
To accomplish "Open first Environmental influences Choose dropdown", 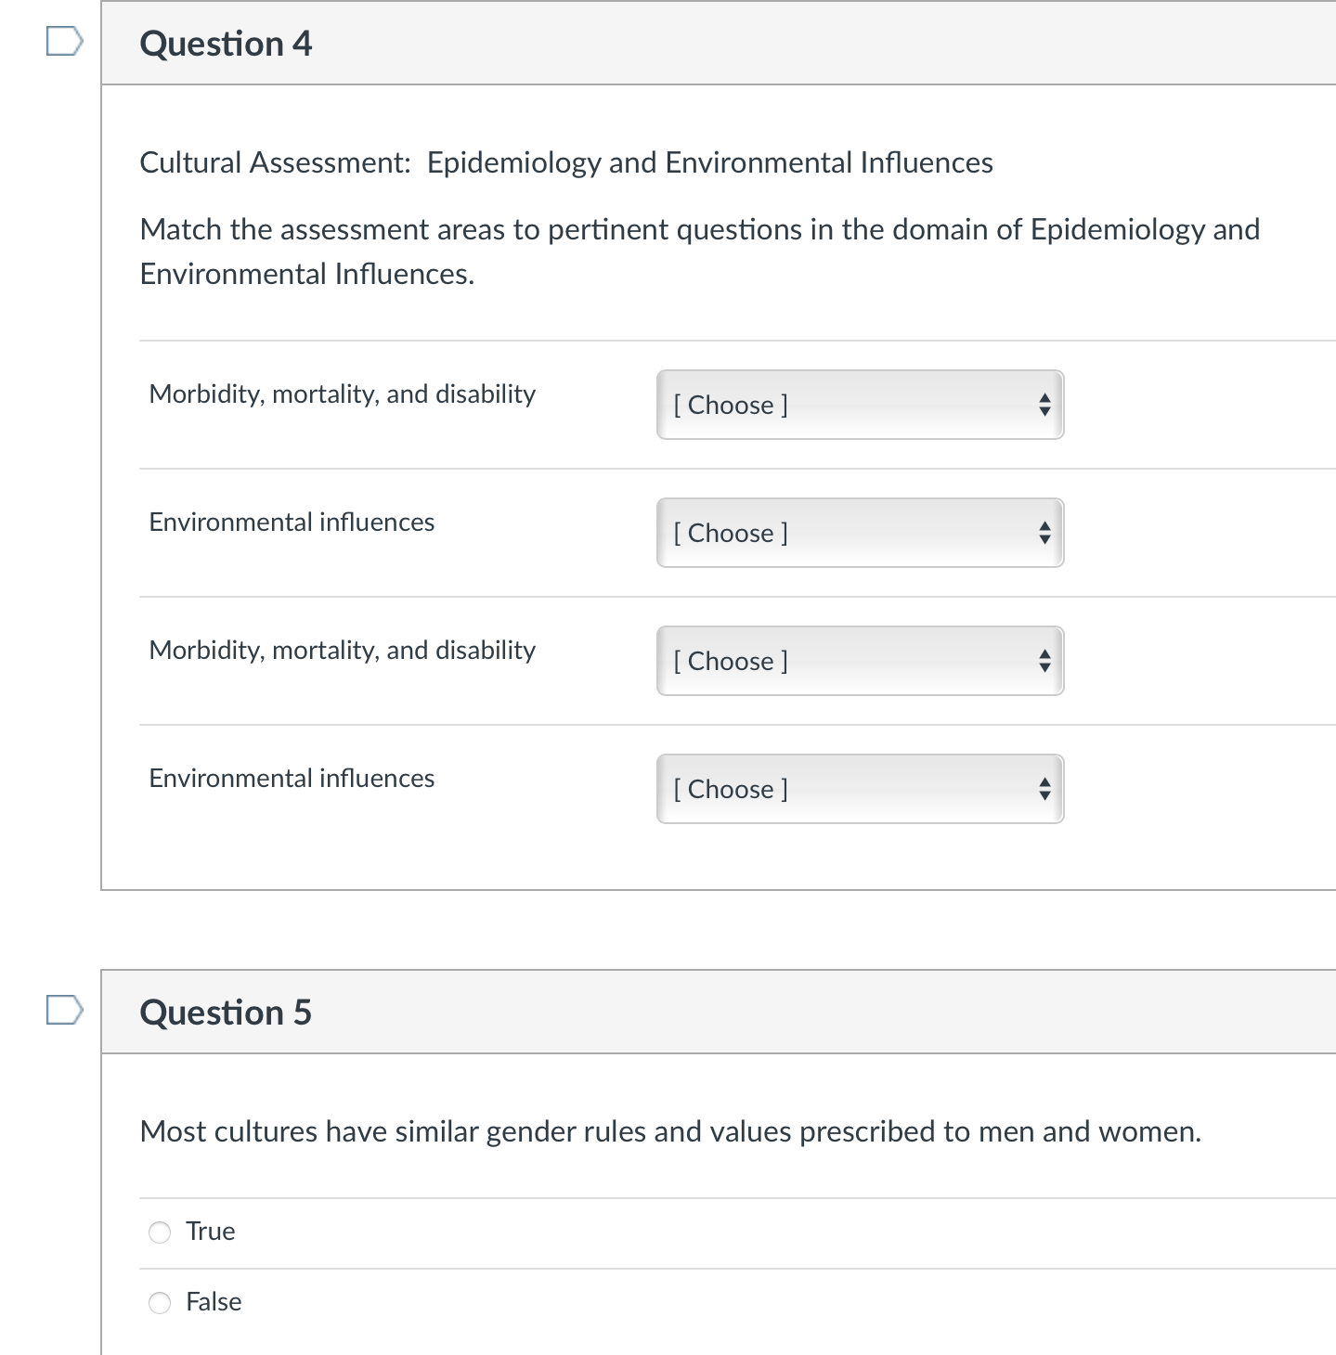I will click(x=859, y=533).
